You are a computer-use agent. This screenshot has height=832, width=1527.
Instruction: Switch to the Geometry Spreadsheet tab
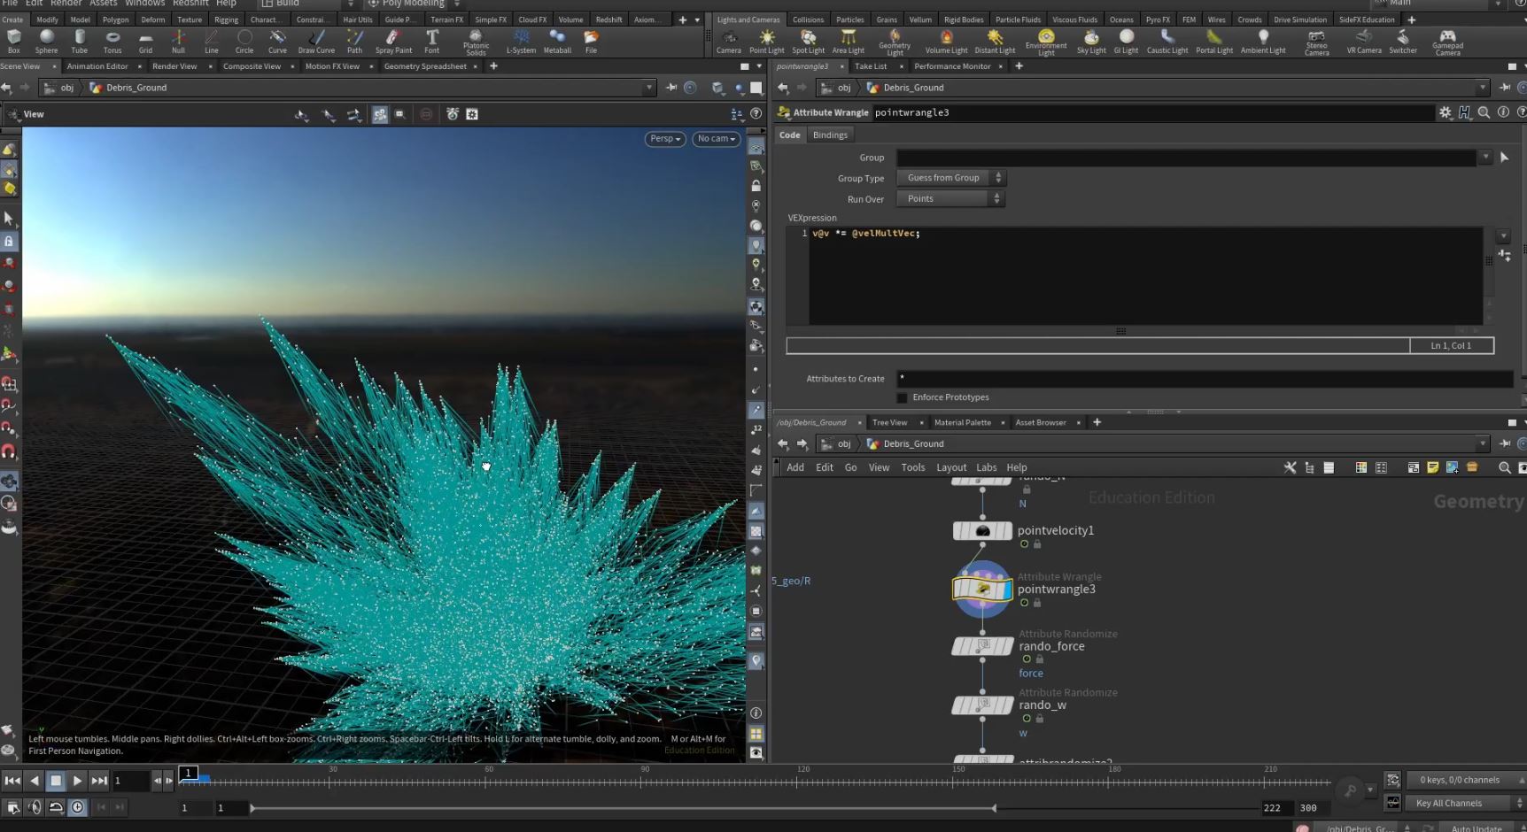(x=425, y=66)
